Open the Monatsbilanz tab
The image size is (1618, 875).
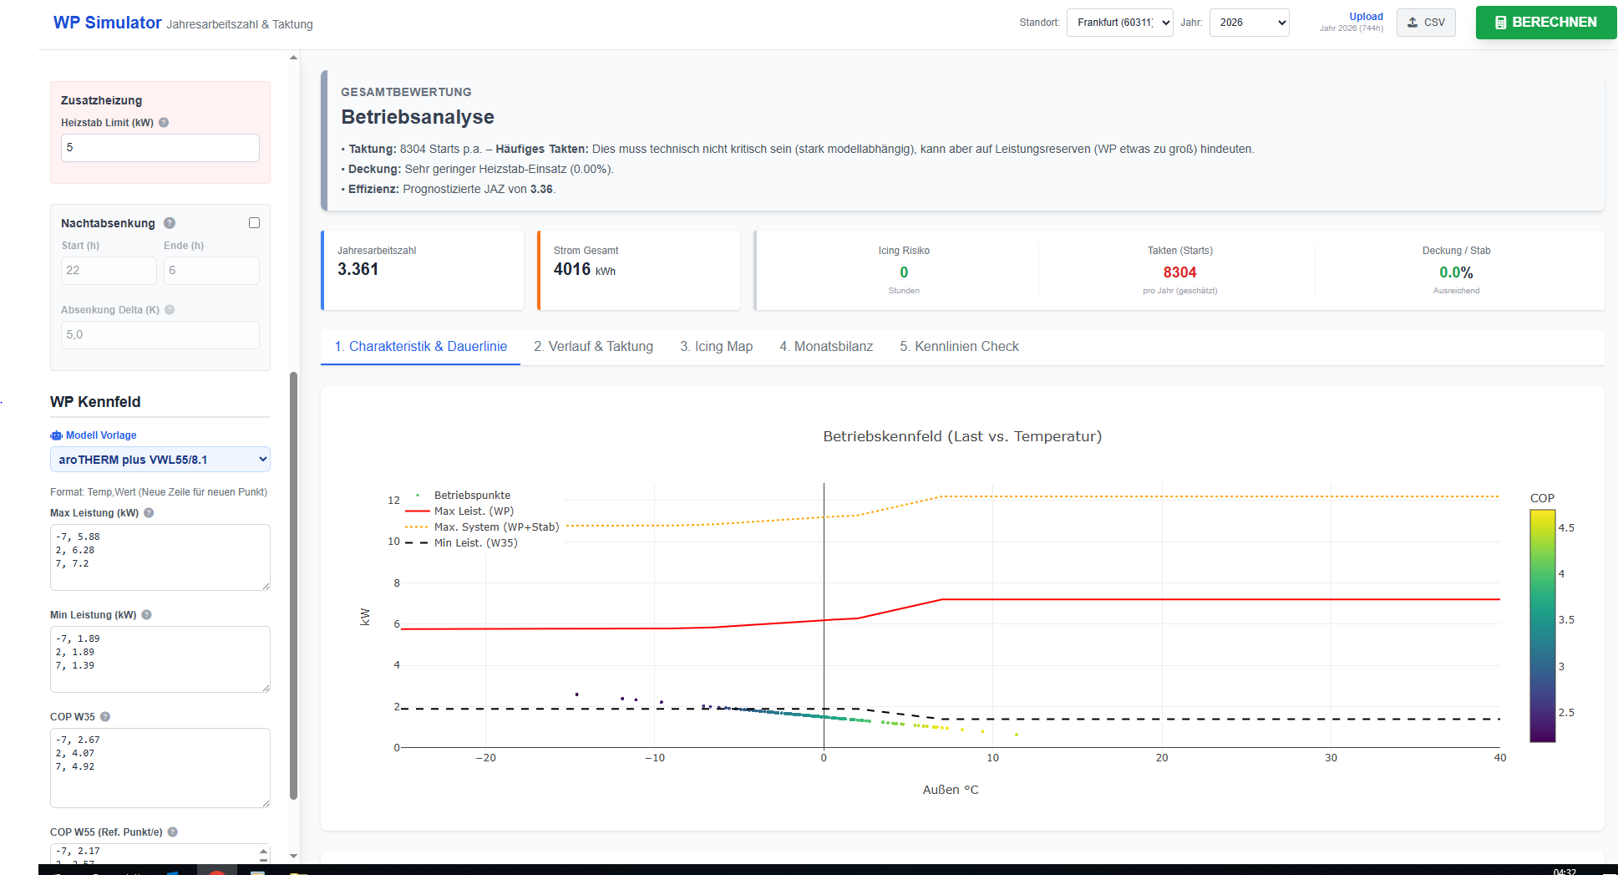tap(825, 347)
